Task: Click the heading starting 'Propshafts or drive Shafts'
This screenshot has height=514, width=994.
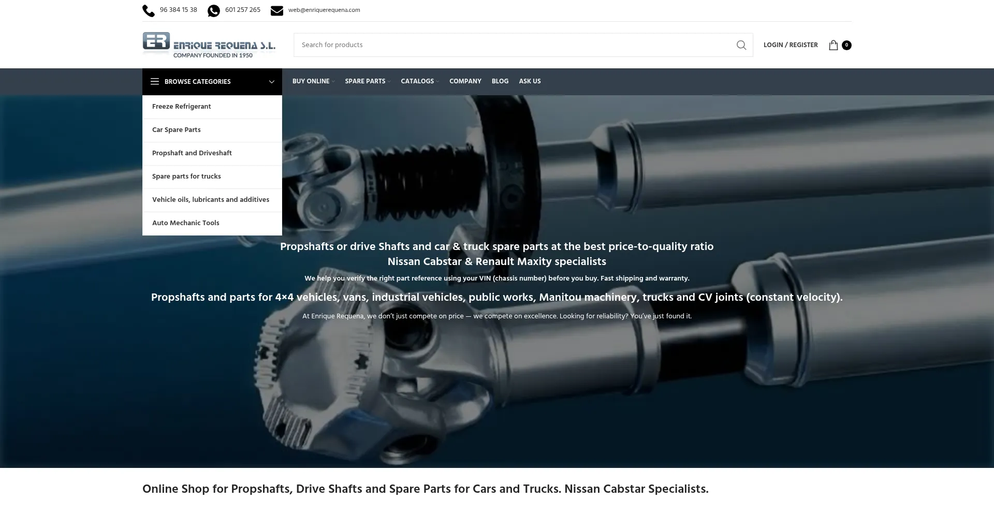Action: [x=497, y=246]
